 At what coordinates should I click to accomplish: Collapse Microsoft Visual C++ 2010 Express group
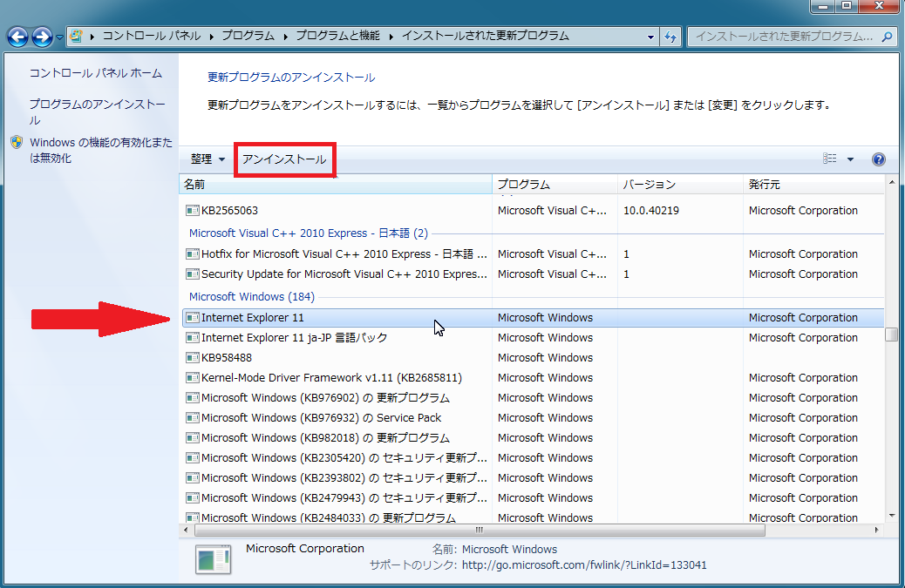coord(309,233)
